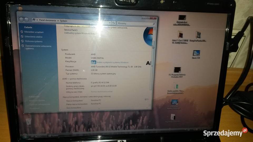Click the 'VOBIS DIGITAL' model value
253x142 pixels.
(97, 58)
